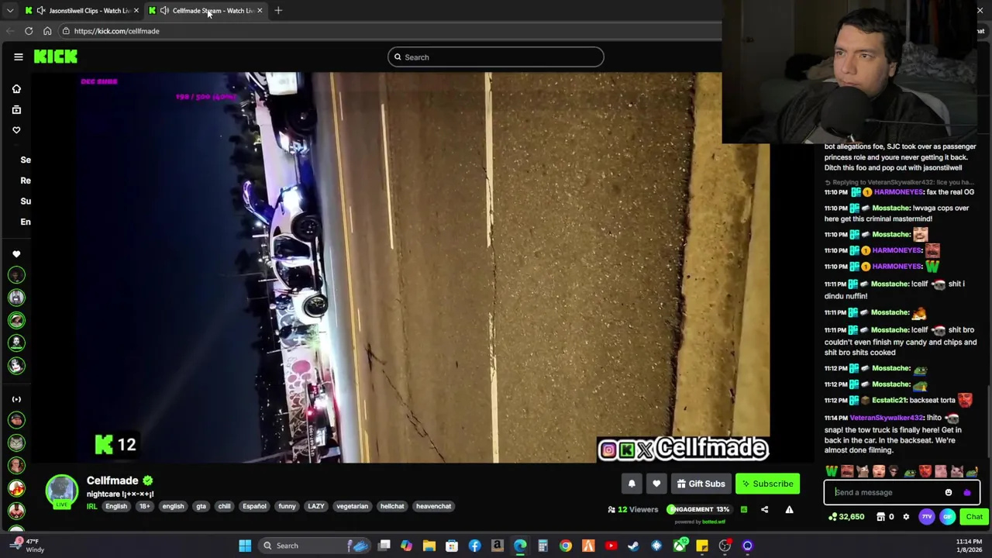
Task: Click the green Subscribe button
Action: point(767,484)
